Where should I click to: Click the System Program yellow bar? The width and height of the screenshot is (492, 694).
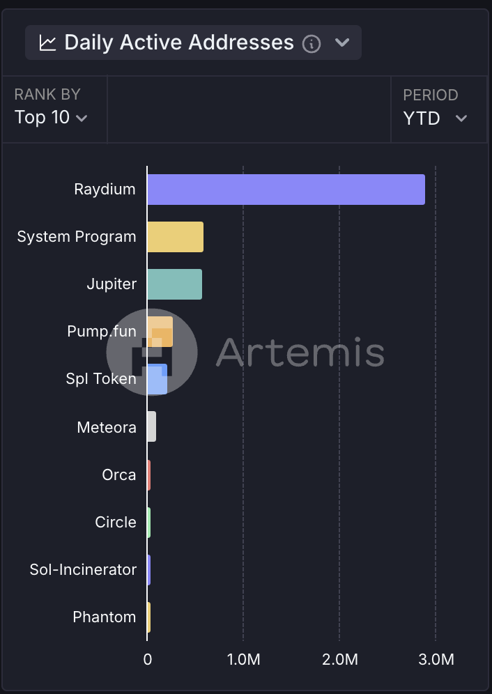point(175,237)
